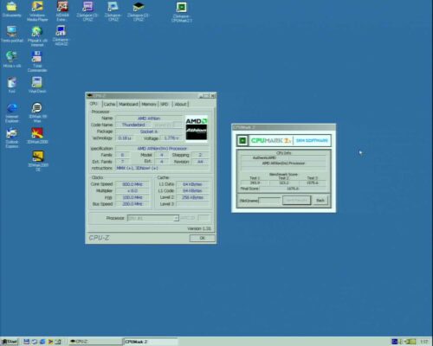This screenshot has height=346, width=433.
Task: Click the Test 2 score in CPUMark
Action: 283,183
